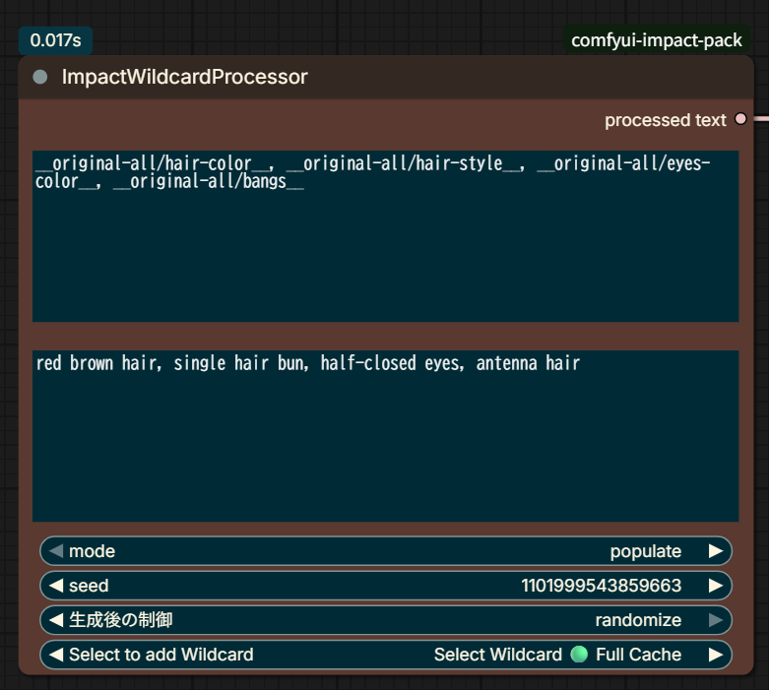Click the right arrow on mode row

coord(716,551)
